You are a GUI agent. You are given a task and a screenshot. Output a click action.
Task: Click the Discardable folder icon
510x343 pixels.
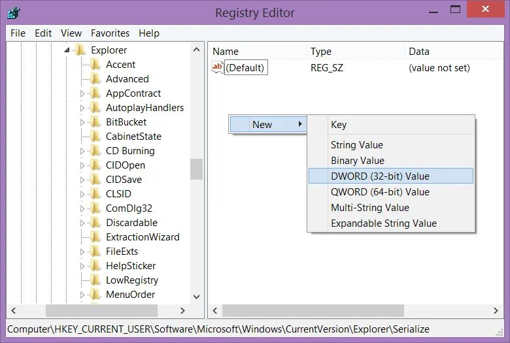(x=95, y=223)
